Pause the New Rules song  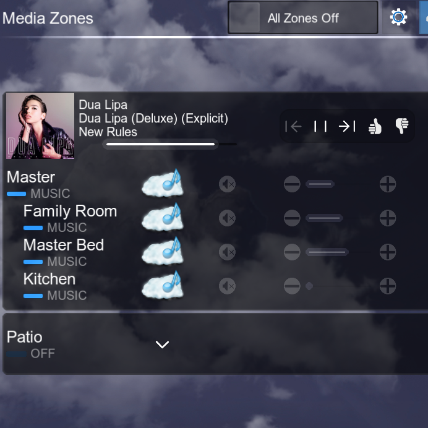pos(320,126)
